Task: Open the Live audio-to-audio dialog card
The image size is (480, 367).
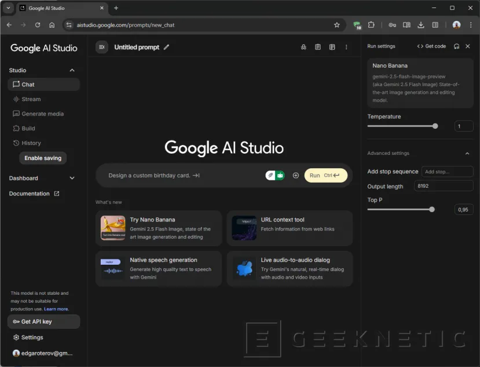Action: 290,269
